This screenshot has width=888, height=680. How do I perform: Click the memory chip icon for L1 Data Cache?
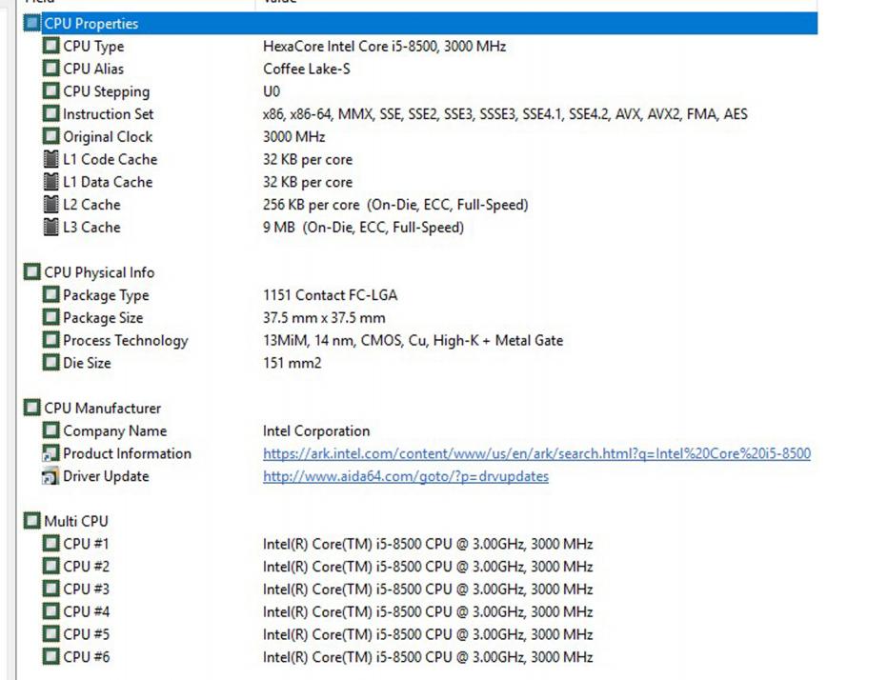[x=50, y=182]
